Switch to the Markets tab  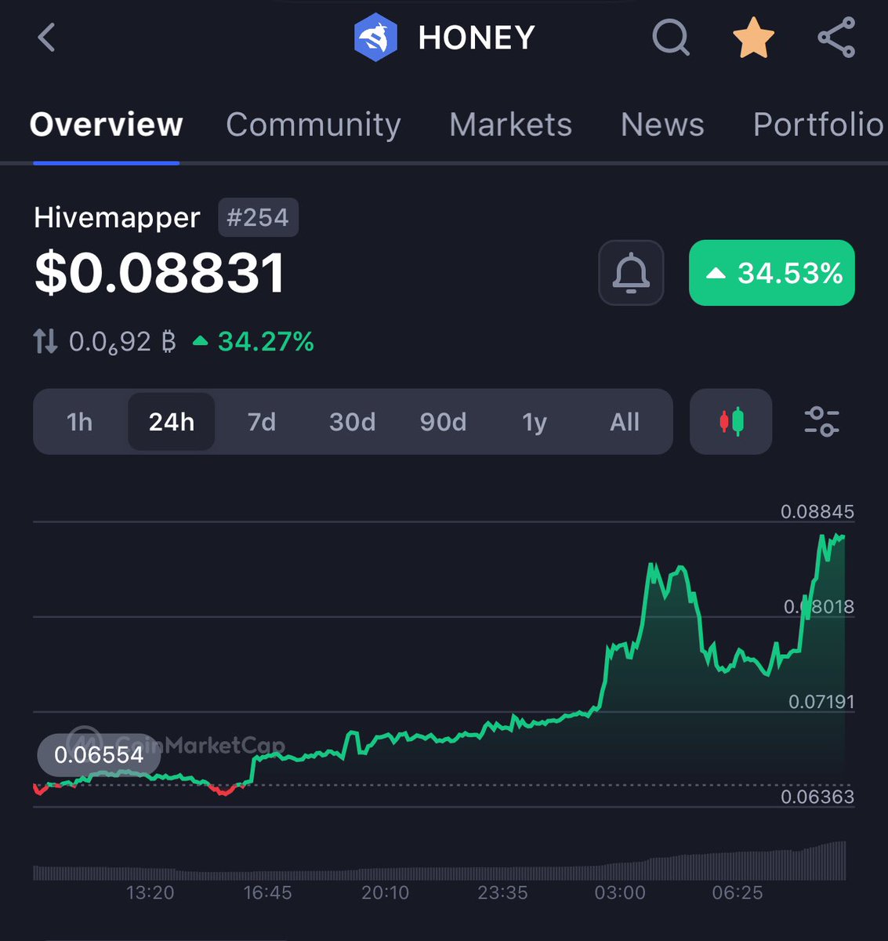(x=510, y=125)
